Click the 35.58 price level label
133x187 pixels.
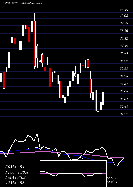[x=124, y=69]
